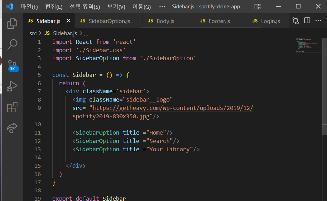Open the Explorer view in activity bar
Screen dimensions: 327x201
click(x=12, y=24)
